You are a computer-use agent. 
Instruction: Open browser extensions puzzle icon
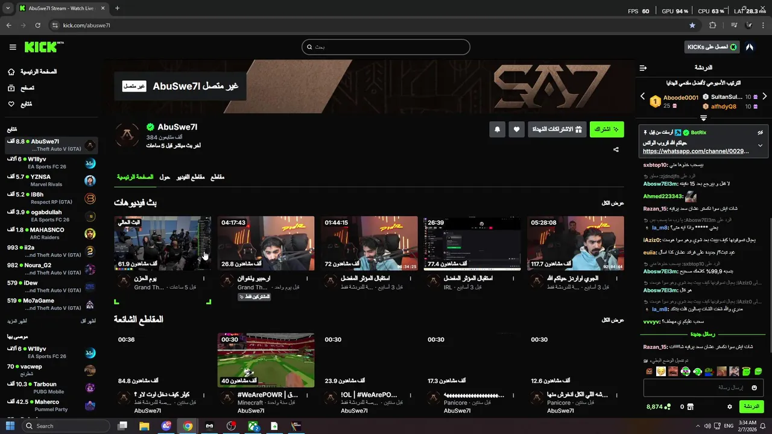pos(713,25)
